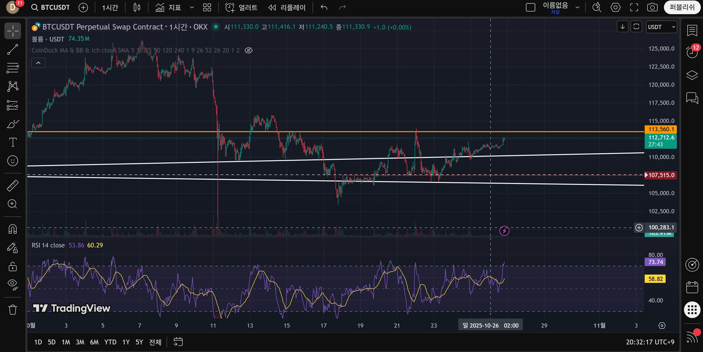703x352 pixels.
Task: Start bar replay with 리플레이 button
Action: 287,7
